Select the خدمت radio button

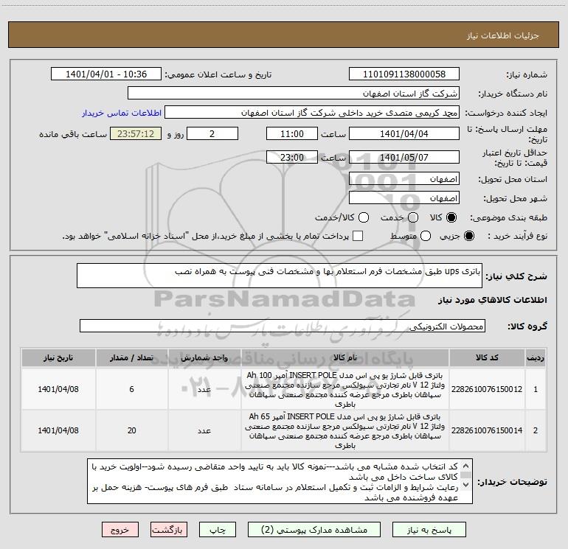(413, 217)
